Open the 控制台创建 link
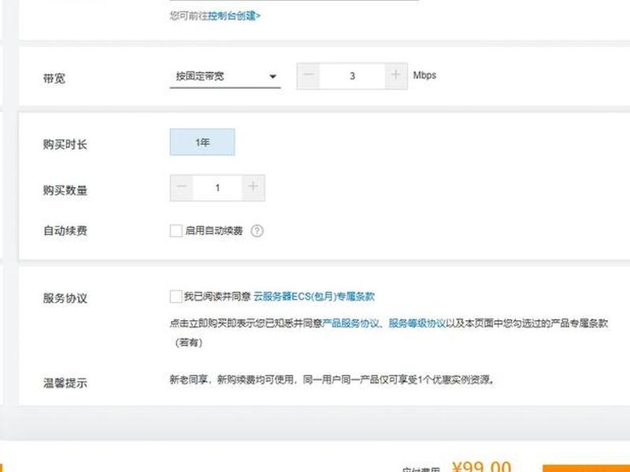 [x=234, y=16]
